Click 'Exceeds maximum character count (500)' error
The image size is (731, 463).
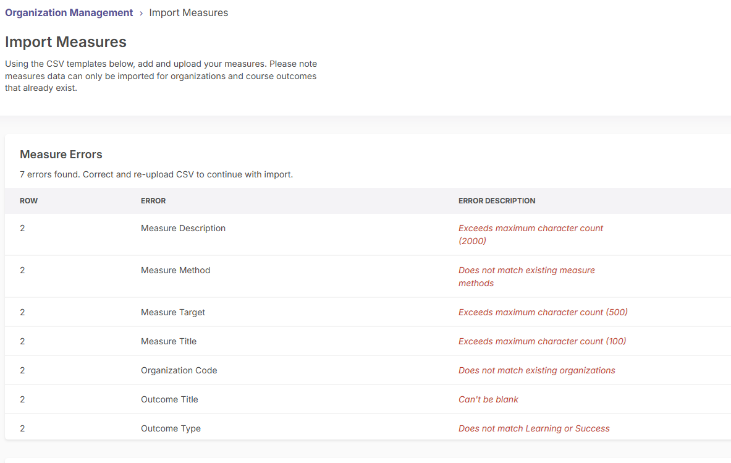tap(543, 312)
